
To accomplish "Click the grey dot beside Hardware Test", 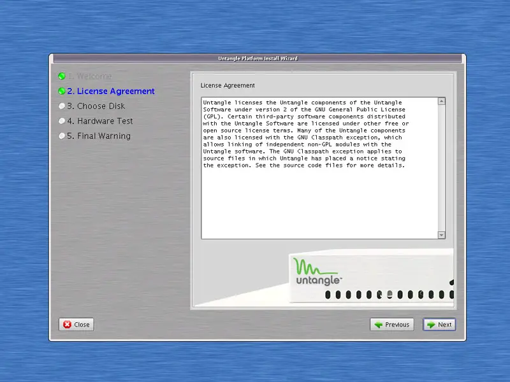I will (61, 121).
